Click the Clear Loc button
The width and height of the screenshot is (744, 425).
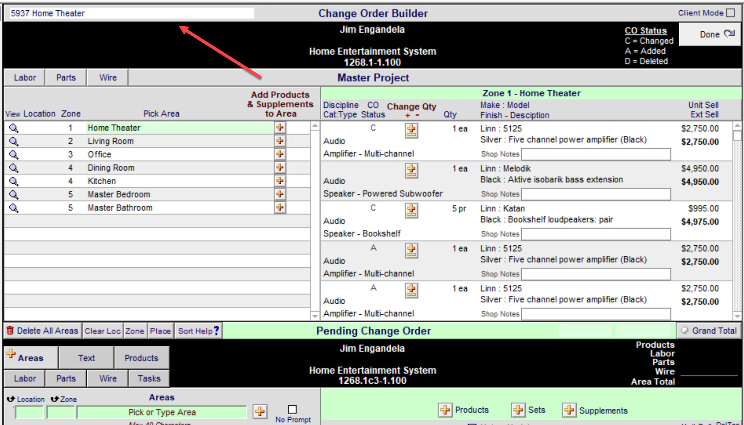coord(103,331)
